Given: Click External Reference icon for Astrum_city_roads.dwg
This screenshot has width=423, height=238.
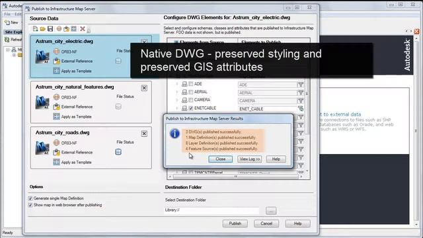Looking at the screenshot, I should click(56, 152).
